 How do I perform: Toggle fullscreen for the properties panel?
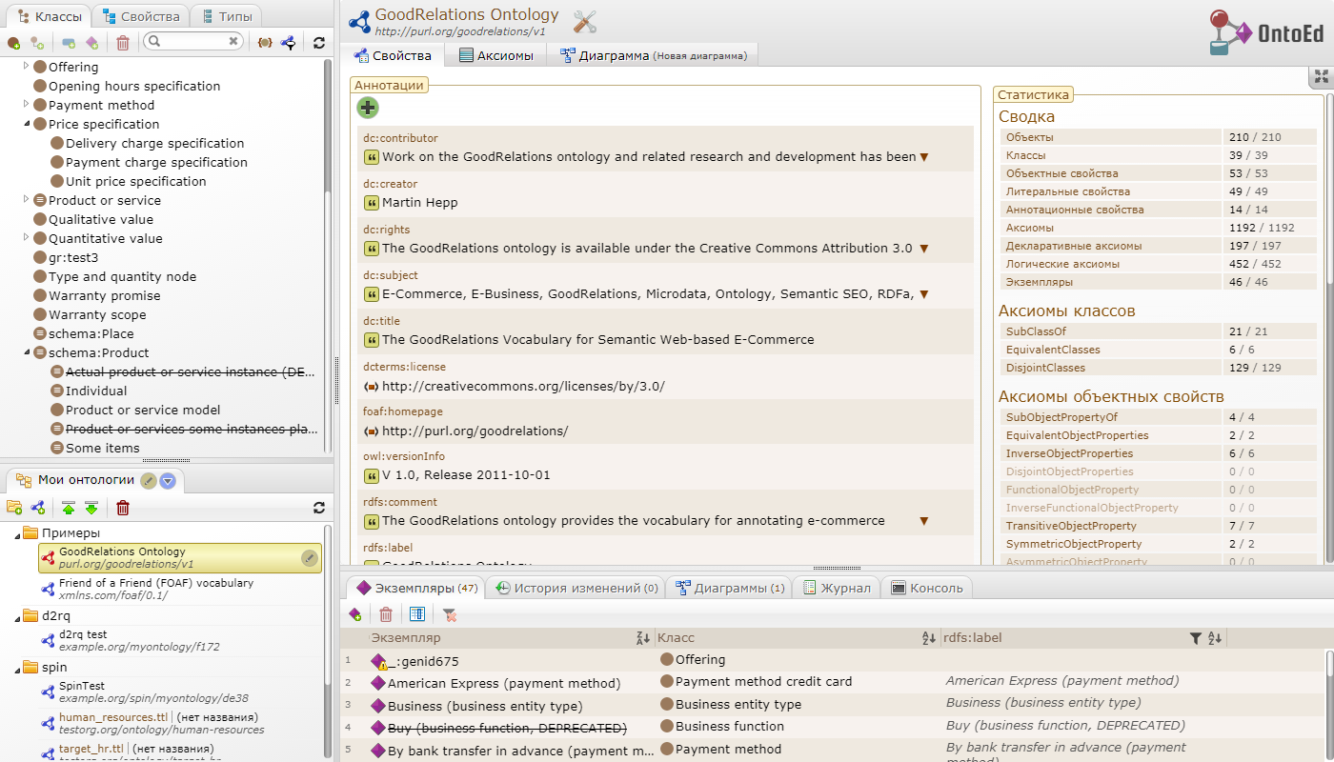click(x=1321, y=77)
